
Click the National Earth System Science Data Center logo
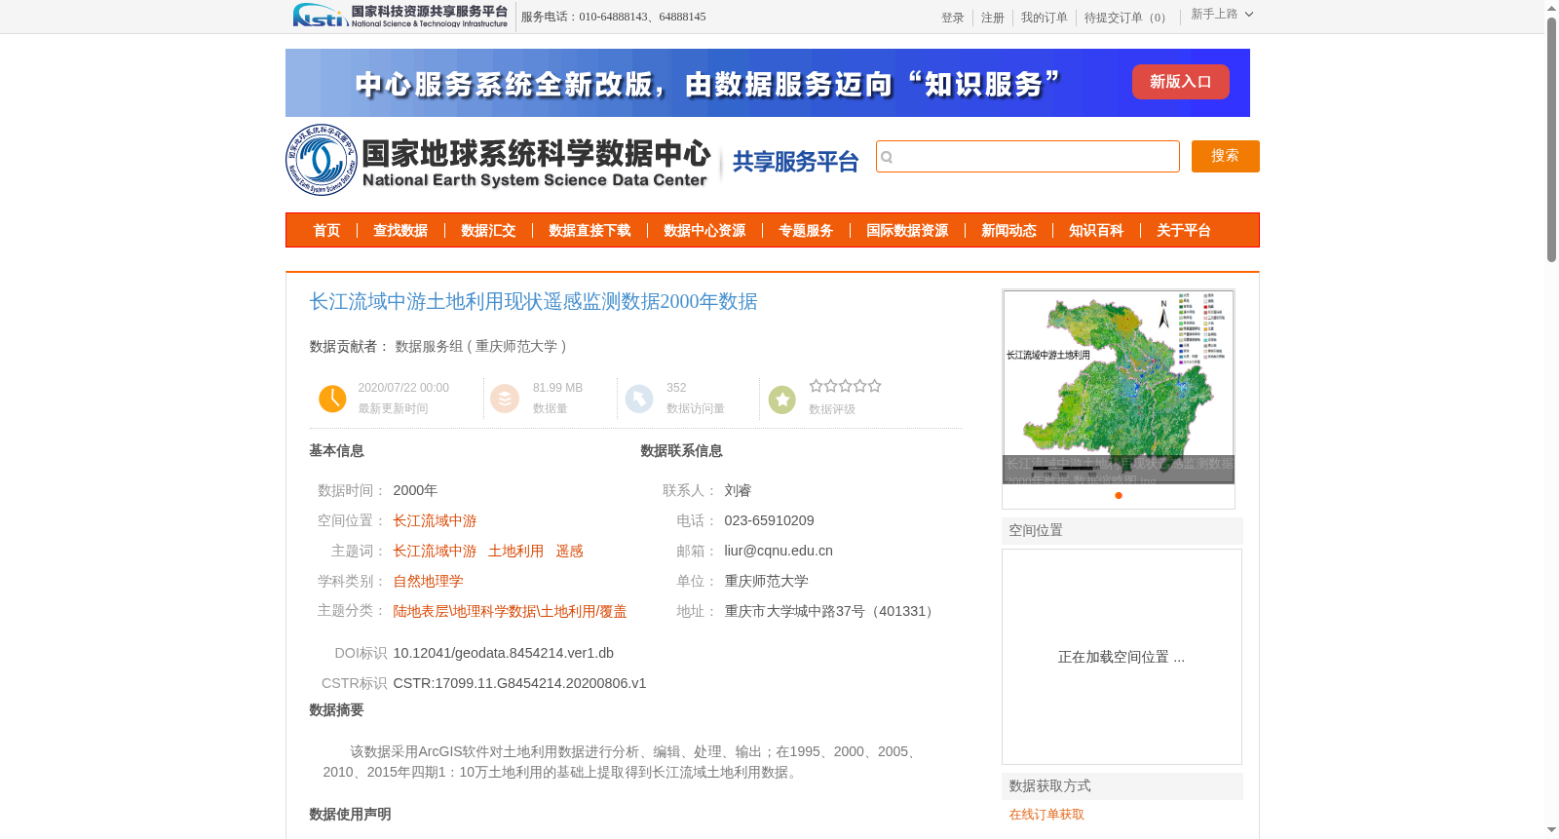coord(499,160)
